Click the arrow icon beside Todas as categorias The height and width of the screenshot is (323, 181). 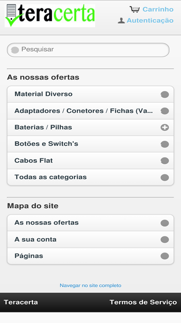tap(165, 177)
